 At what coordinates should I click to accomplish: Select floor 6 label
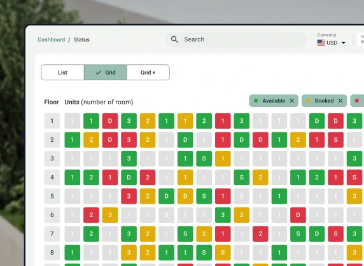point(52,215)
